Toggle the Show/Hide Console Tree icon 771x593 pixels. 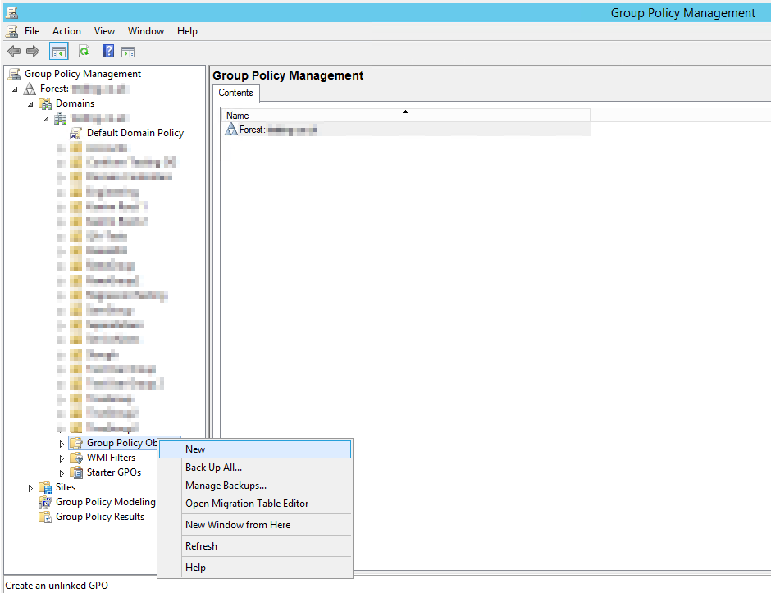tap(59, 51)
